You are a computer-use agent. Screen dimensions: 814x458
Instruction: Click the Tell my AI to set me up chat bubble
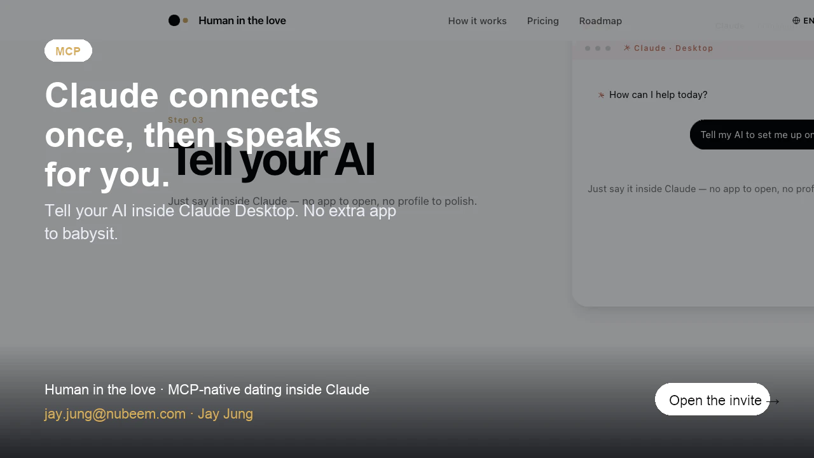pyautogui.click(x=752, y=135)
